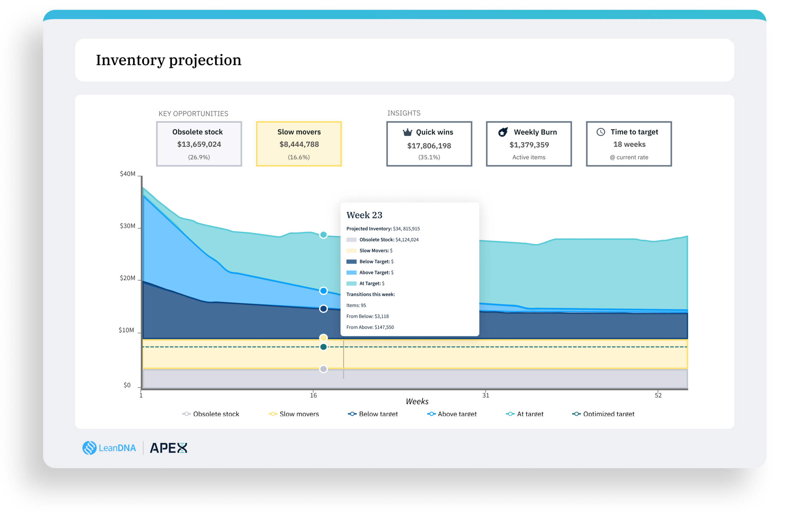810x513 pixels.
Task: Click the Above Target swatch in tooltip
Action: [351, 272]
